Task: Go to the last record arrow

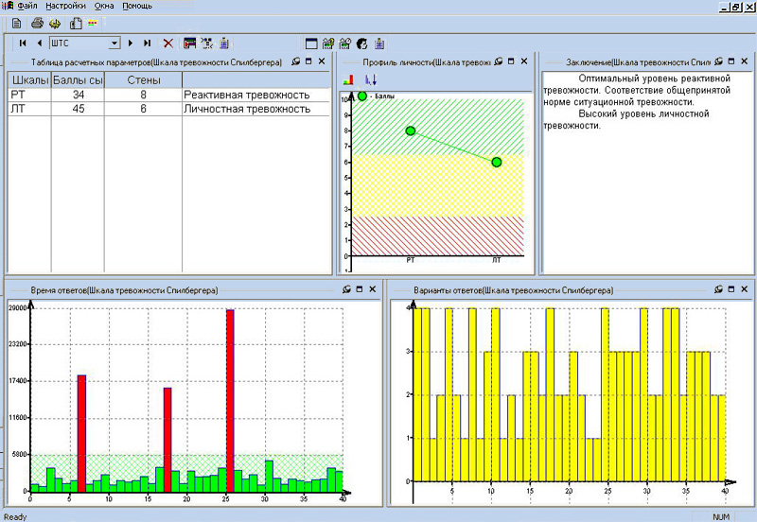Action: point(147,43)
